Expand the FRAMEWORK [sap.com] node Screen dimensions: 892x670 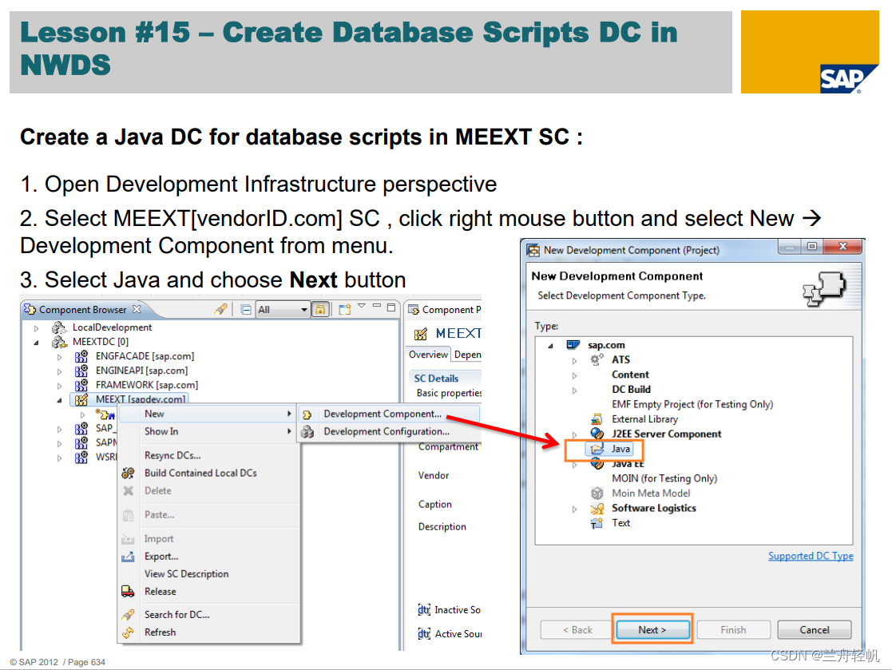[x=59, y=386]
